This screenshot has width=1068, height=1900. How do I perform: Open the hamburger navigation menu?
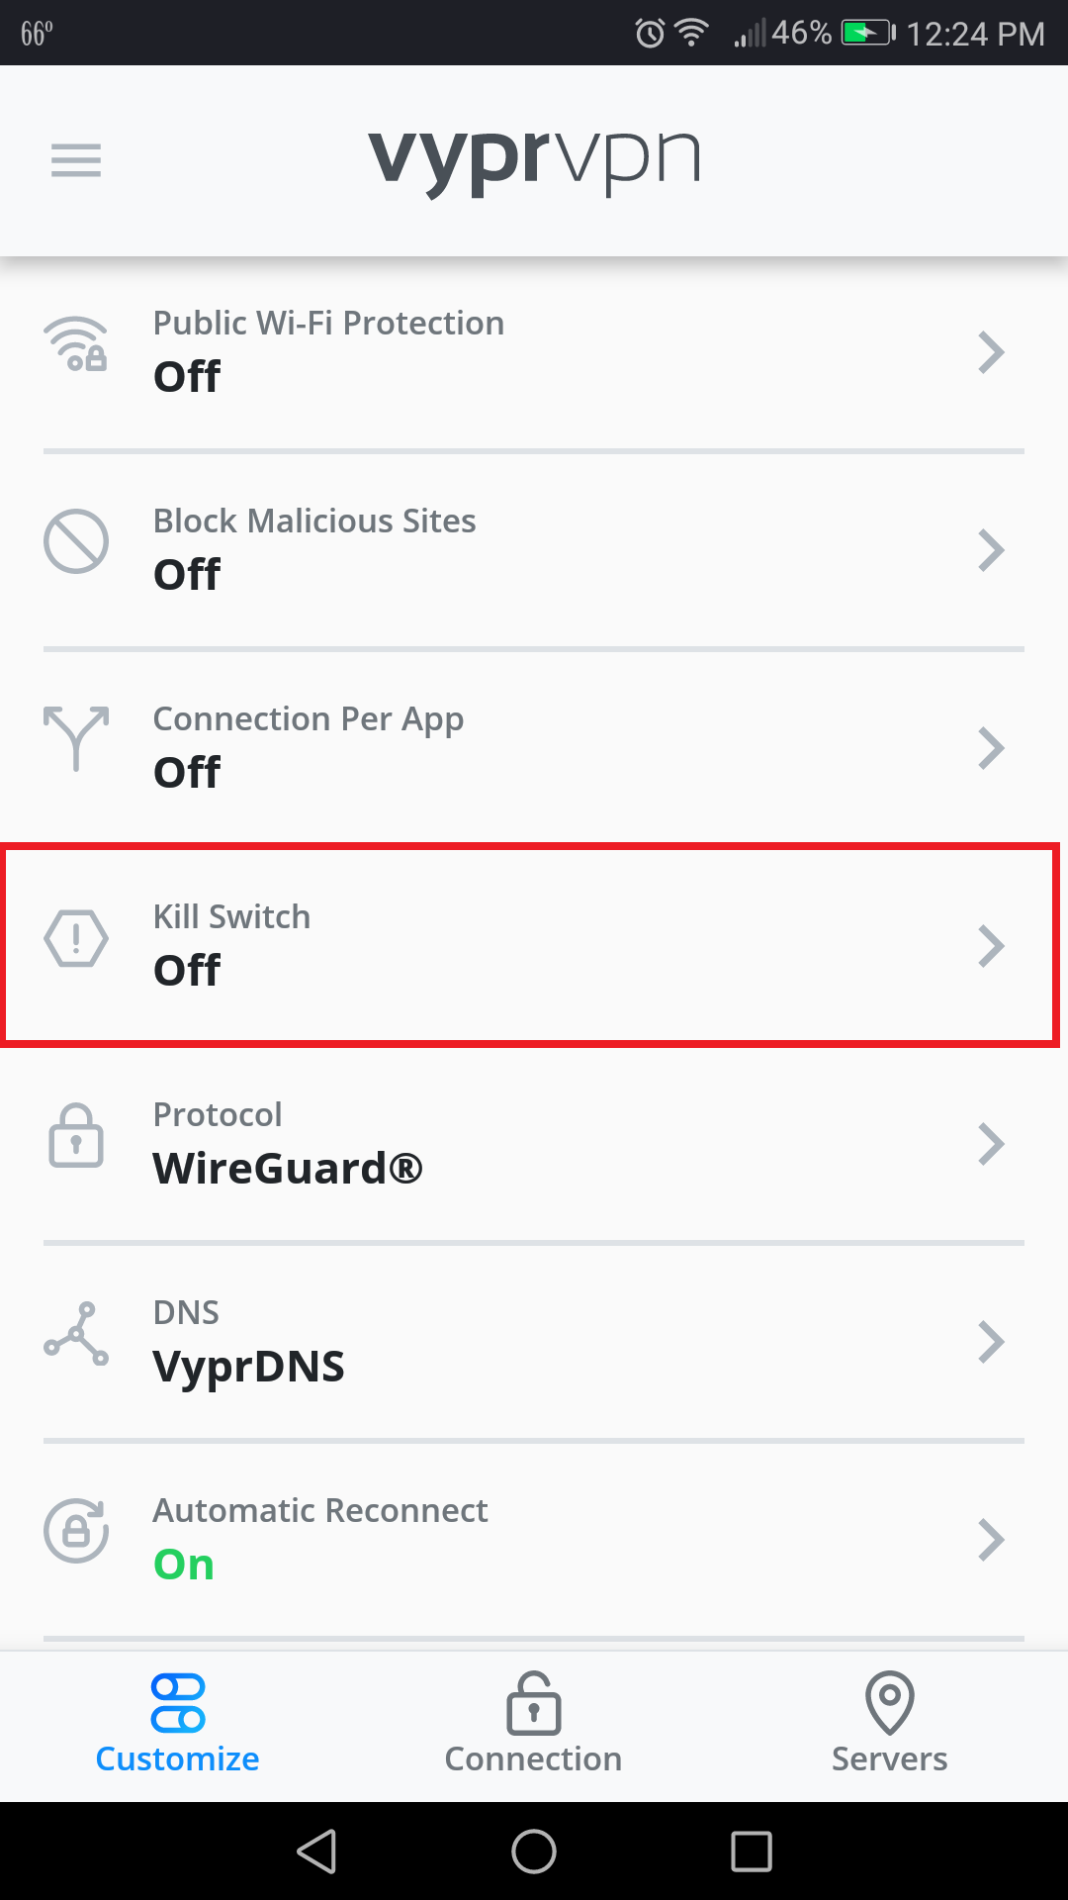click(x=75, y=160)
